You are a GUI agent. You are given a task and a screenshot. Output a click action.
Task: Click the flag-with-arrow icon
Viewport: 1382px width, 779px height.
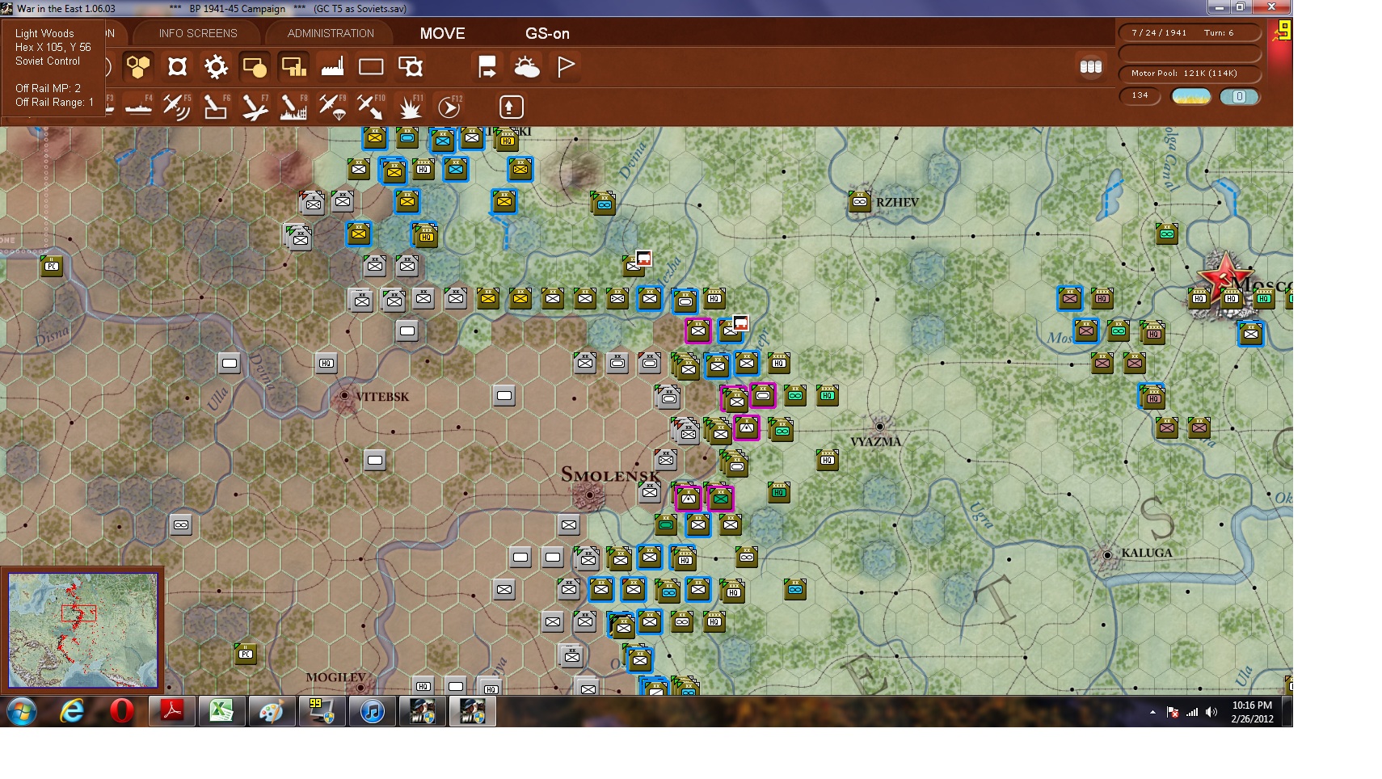coord(487,66)
